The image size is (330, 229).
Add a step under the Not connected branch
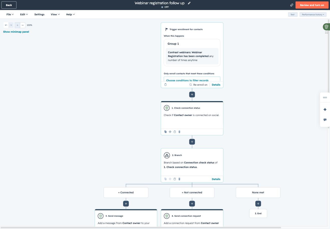tap(192, 204)
